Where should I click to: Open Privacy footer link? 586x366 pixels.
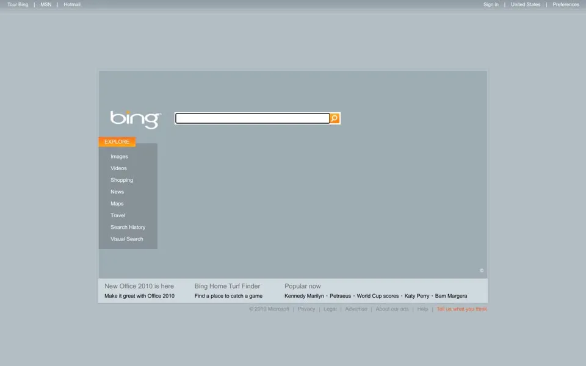[x=306, y=309]
